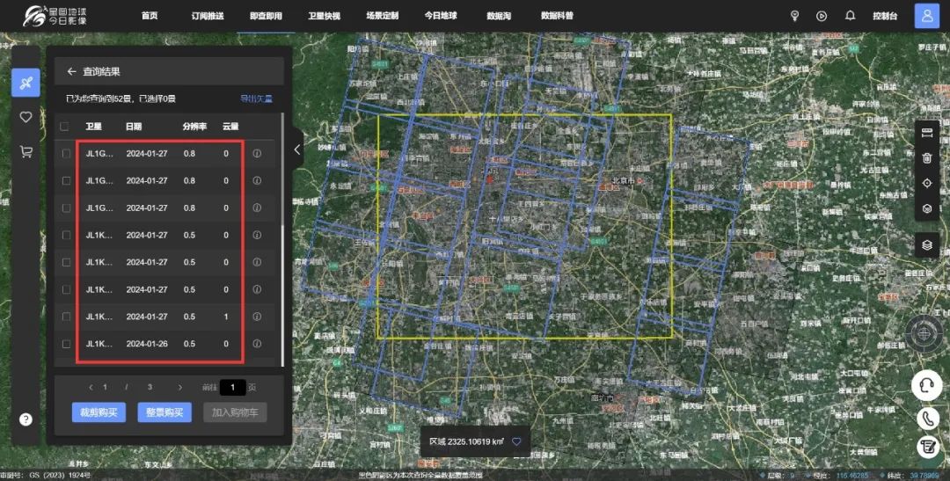Image resolution: width=950 pixels, height=481 pixels.
Task: Click the phone contact button
Action: click(927, 418)
